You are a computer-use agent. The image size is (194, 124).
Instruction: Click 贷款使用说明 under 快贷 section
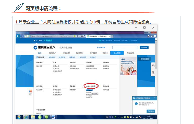tap(57, 71)
